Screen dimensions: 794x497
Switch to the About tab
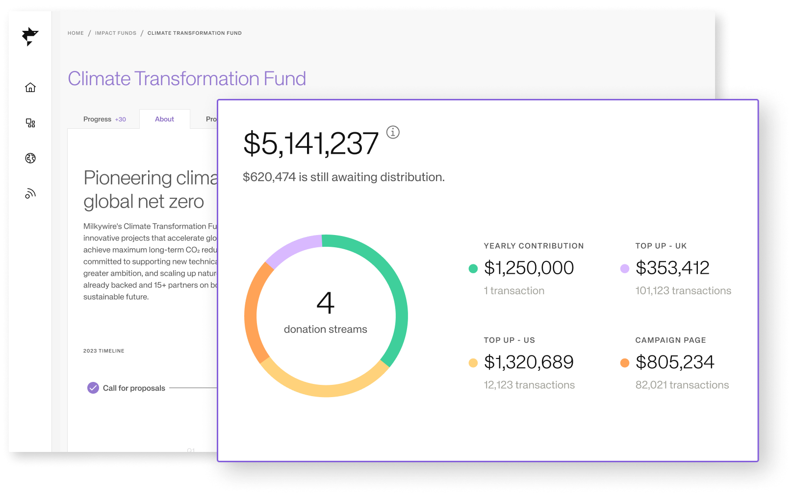[x=164, y=119]
